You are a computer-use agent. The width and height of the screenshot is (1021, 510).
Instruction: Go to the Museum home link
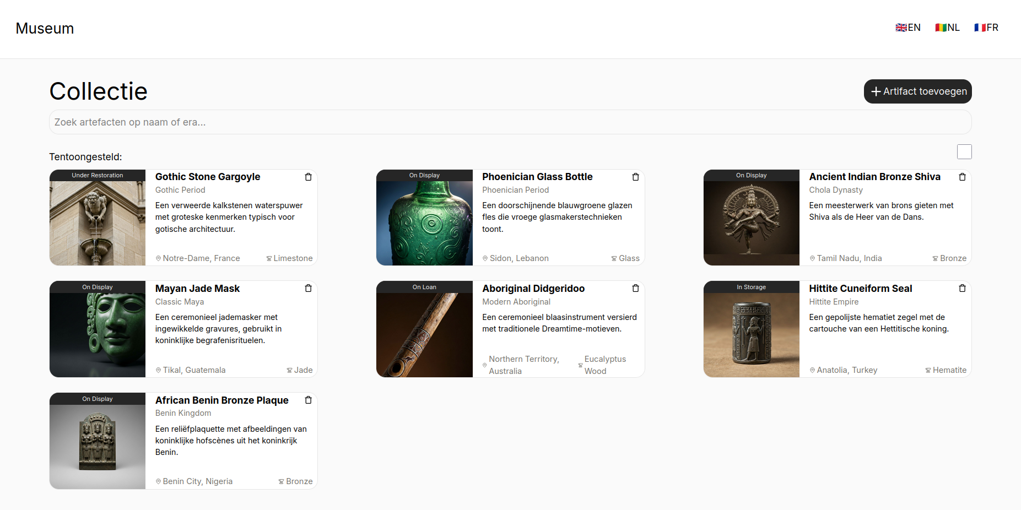[45, 29]
